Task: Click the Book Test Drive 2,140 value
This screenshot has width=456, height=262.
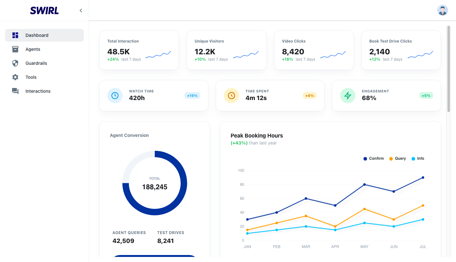Action: [x=380, y=51]
